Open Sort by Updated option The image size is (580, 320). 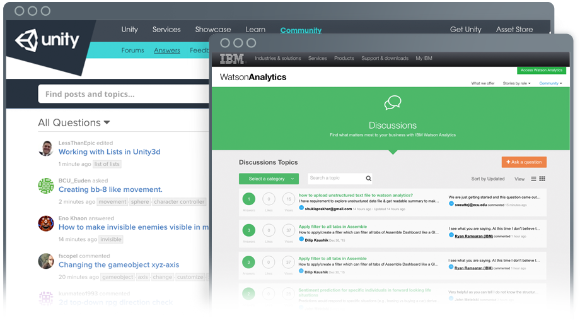[x=487, y=179]
